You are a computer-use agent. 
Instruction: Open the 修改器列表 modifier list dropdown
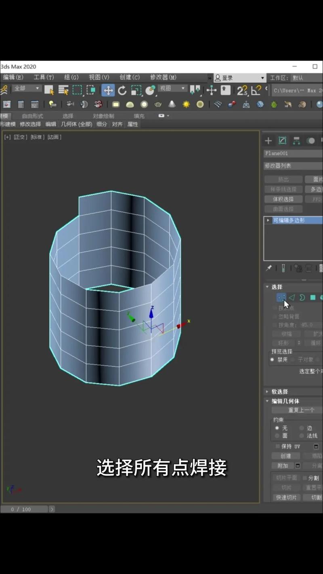pyautogui.click(x=293, y=166)
